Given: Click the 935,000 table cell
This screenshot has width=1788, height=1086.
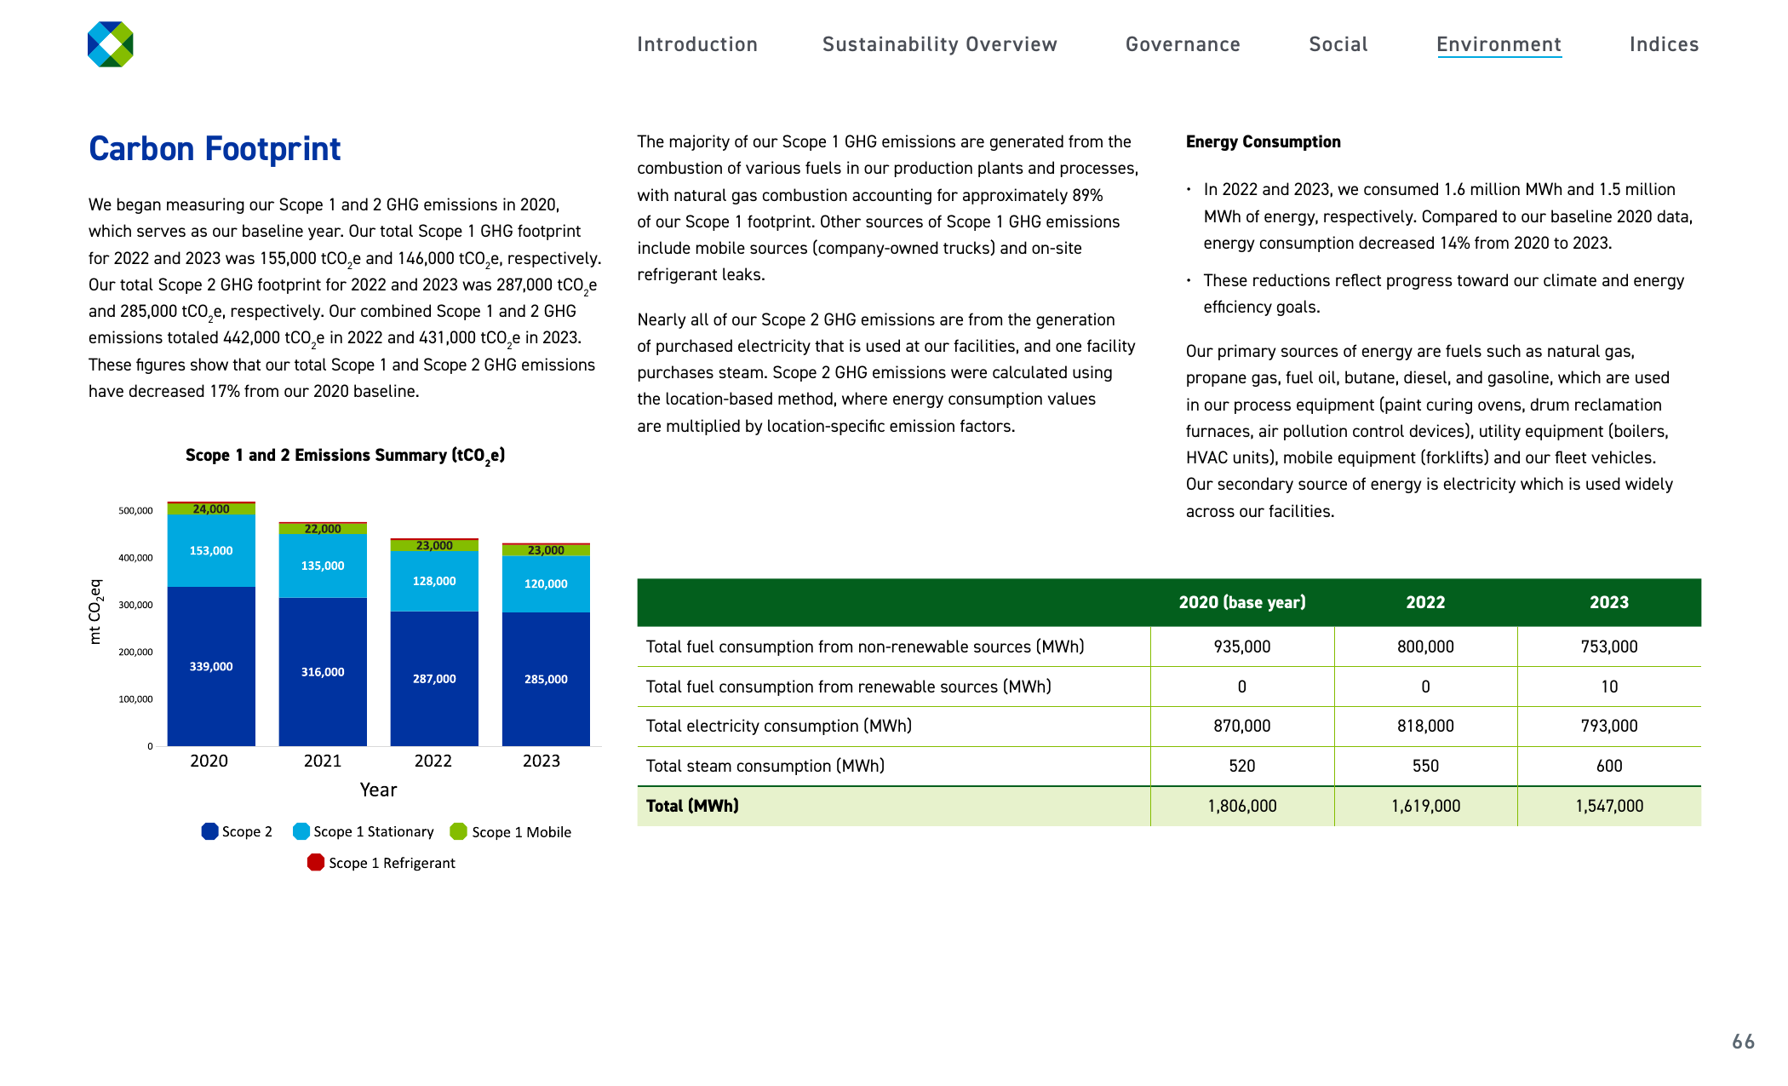Looking at the screenshot, I should coord(1242,646).
